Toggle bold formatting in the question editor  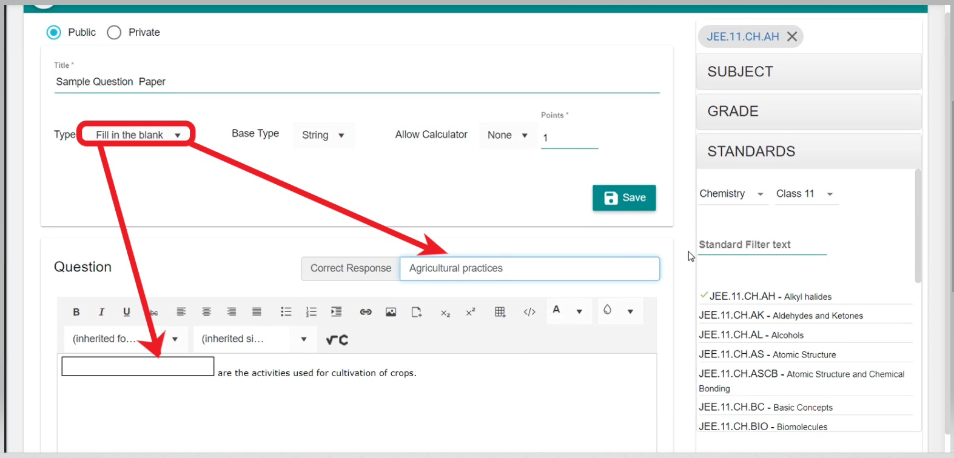pos(76,312)
